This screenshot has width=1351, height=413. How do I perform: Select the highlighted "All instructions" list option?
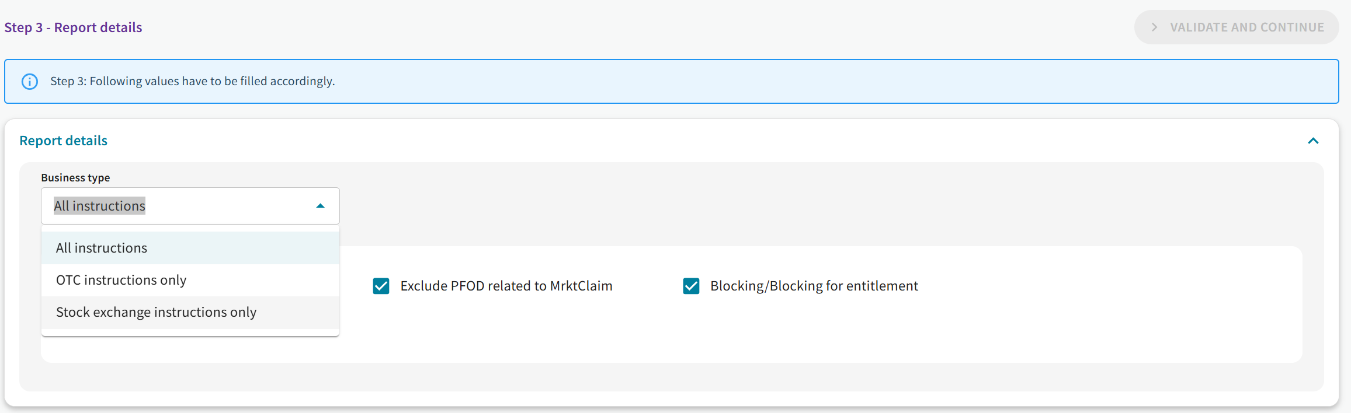pyautogui.click(x=102, y=248)
